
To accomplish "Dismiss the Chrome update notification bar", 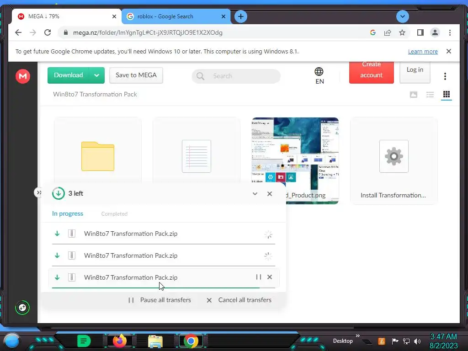I will [449, 51].
